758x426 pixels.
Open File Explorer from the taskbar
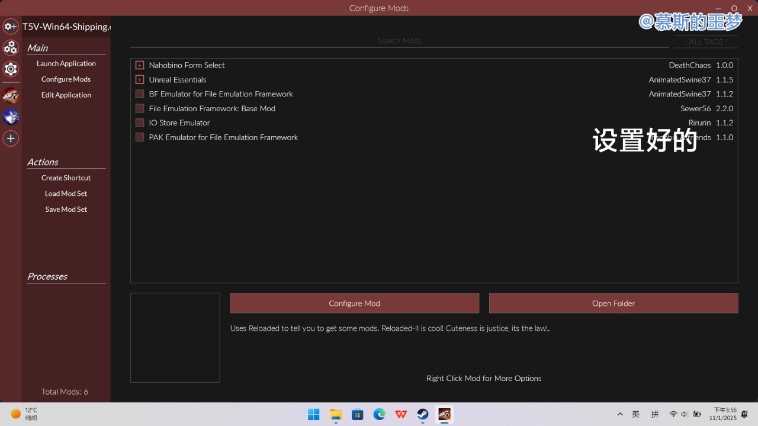[336, 414]
